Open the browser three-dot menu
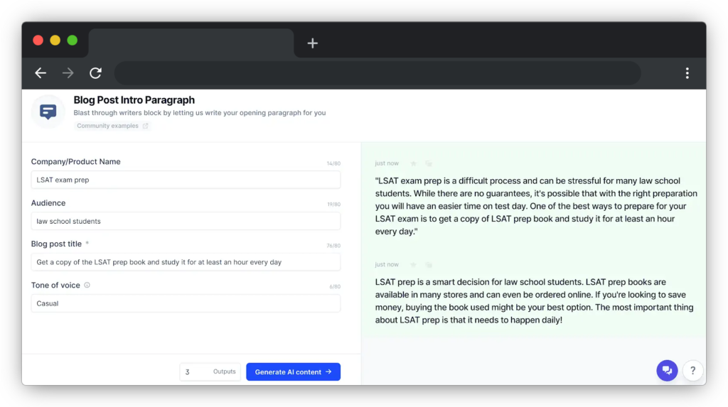 click(x=687, y=73)
